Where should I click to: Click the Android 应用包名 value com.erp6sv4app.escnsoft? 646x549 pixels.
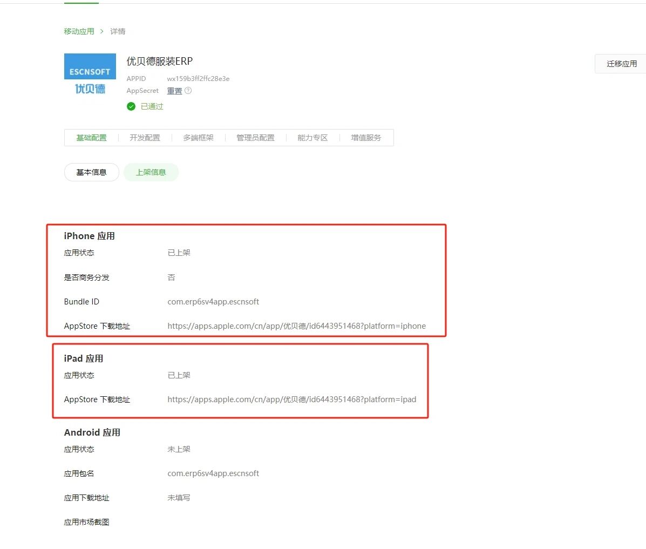213,473
